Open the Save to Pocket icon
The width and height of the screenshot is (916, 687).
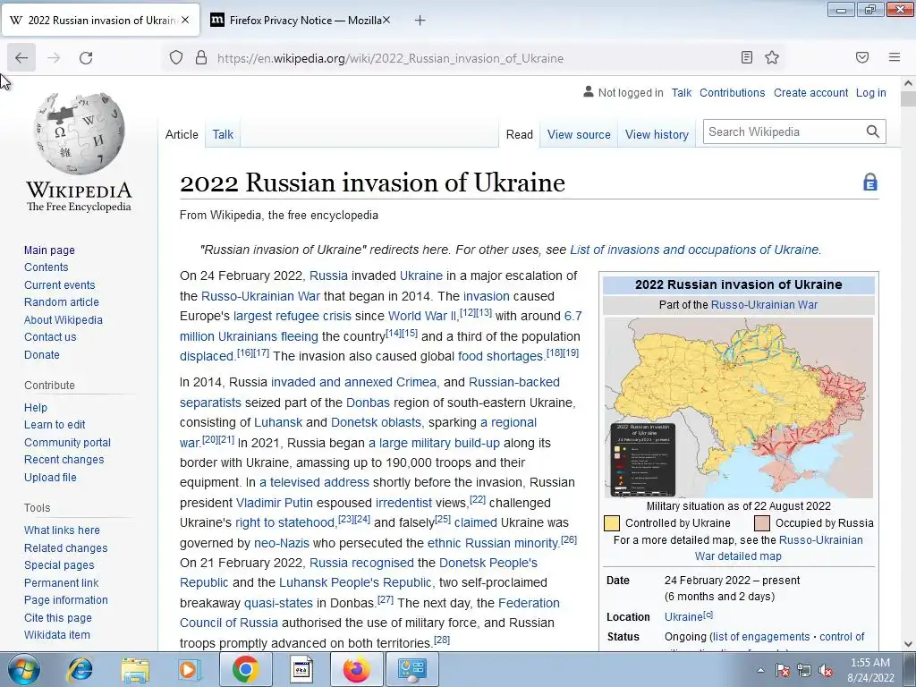pyautogui.click(x=862, y=57)
